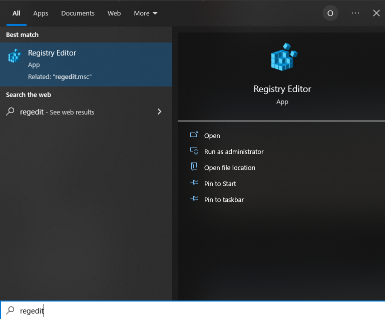Close the search panel with the X button

tap(376, 13)
